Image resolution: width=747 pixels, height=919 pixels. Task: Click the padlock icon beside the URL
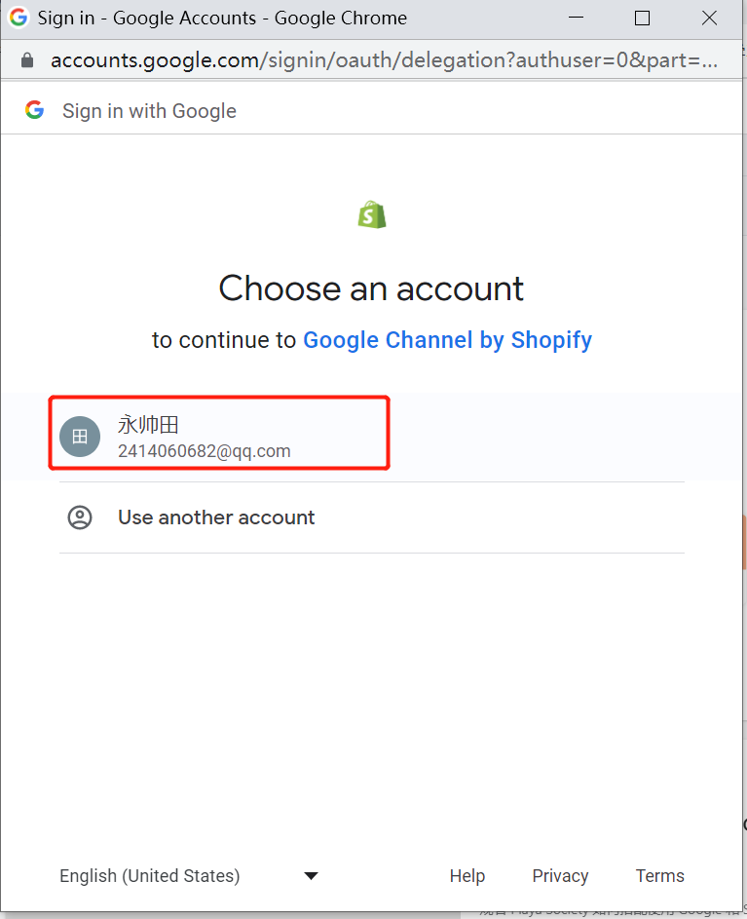click(x=26, y=60)
